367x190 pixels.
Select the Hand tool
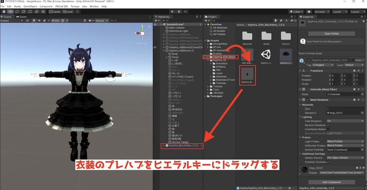(x=4, y=12)
